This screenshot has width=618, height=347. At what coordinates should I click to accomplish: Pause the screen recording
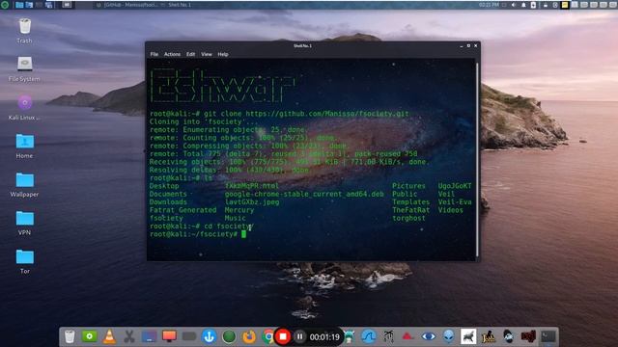pos(300,336)
